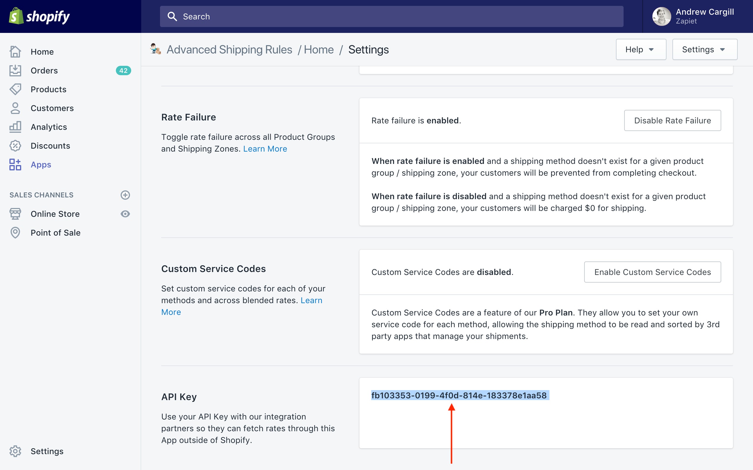753x470 pixels.
Task: Click the Home house icon in sidebar
Action: tap(15, 52)
